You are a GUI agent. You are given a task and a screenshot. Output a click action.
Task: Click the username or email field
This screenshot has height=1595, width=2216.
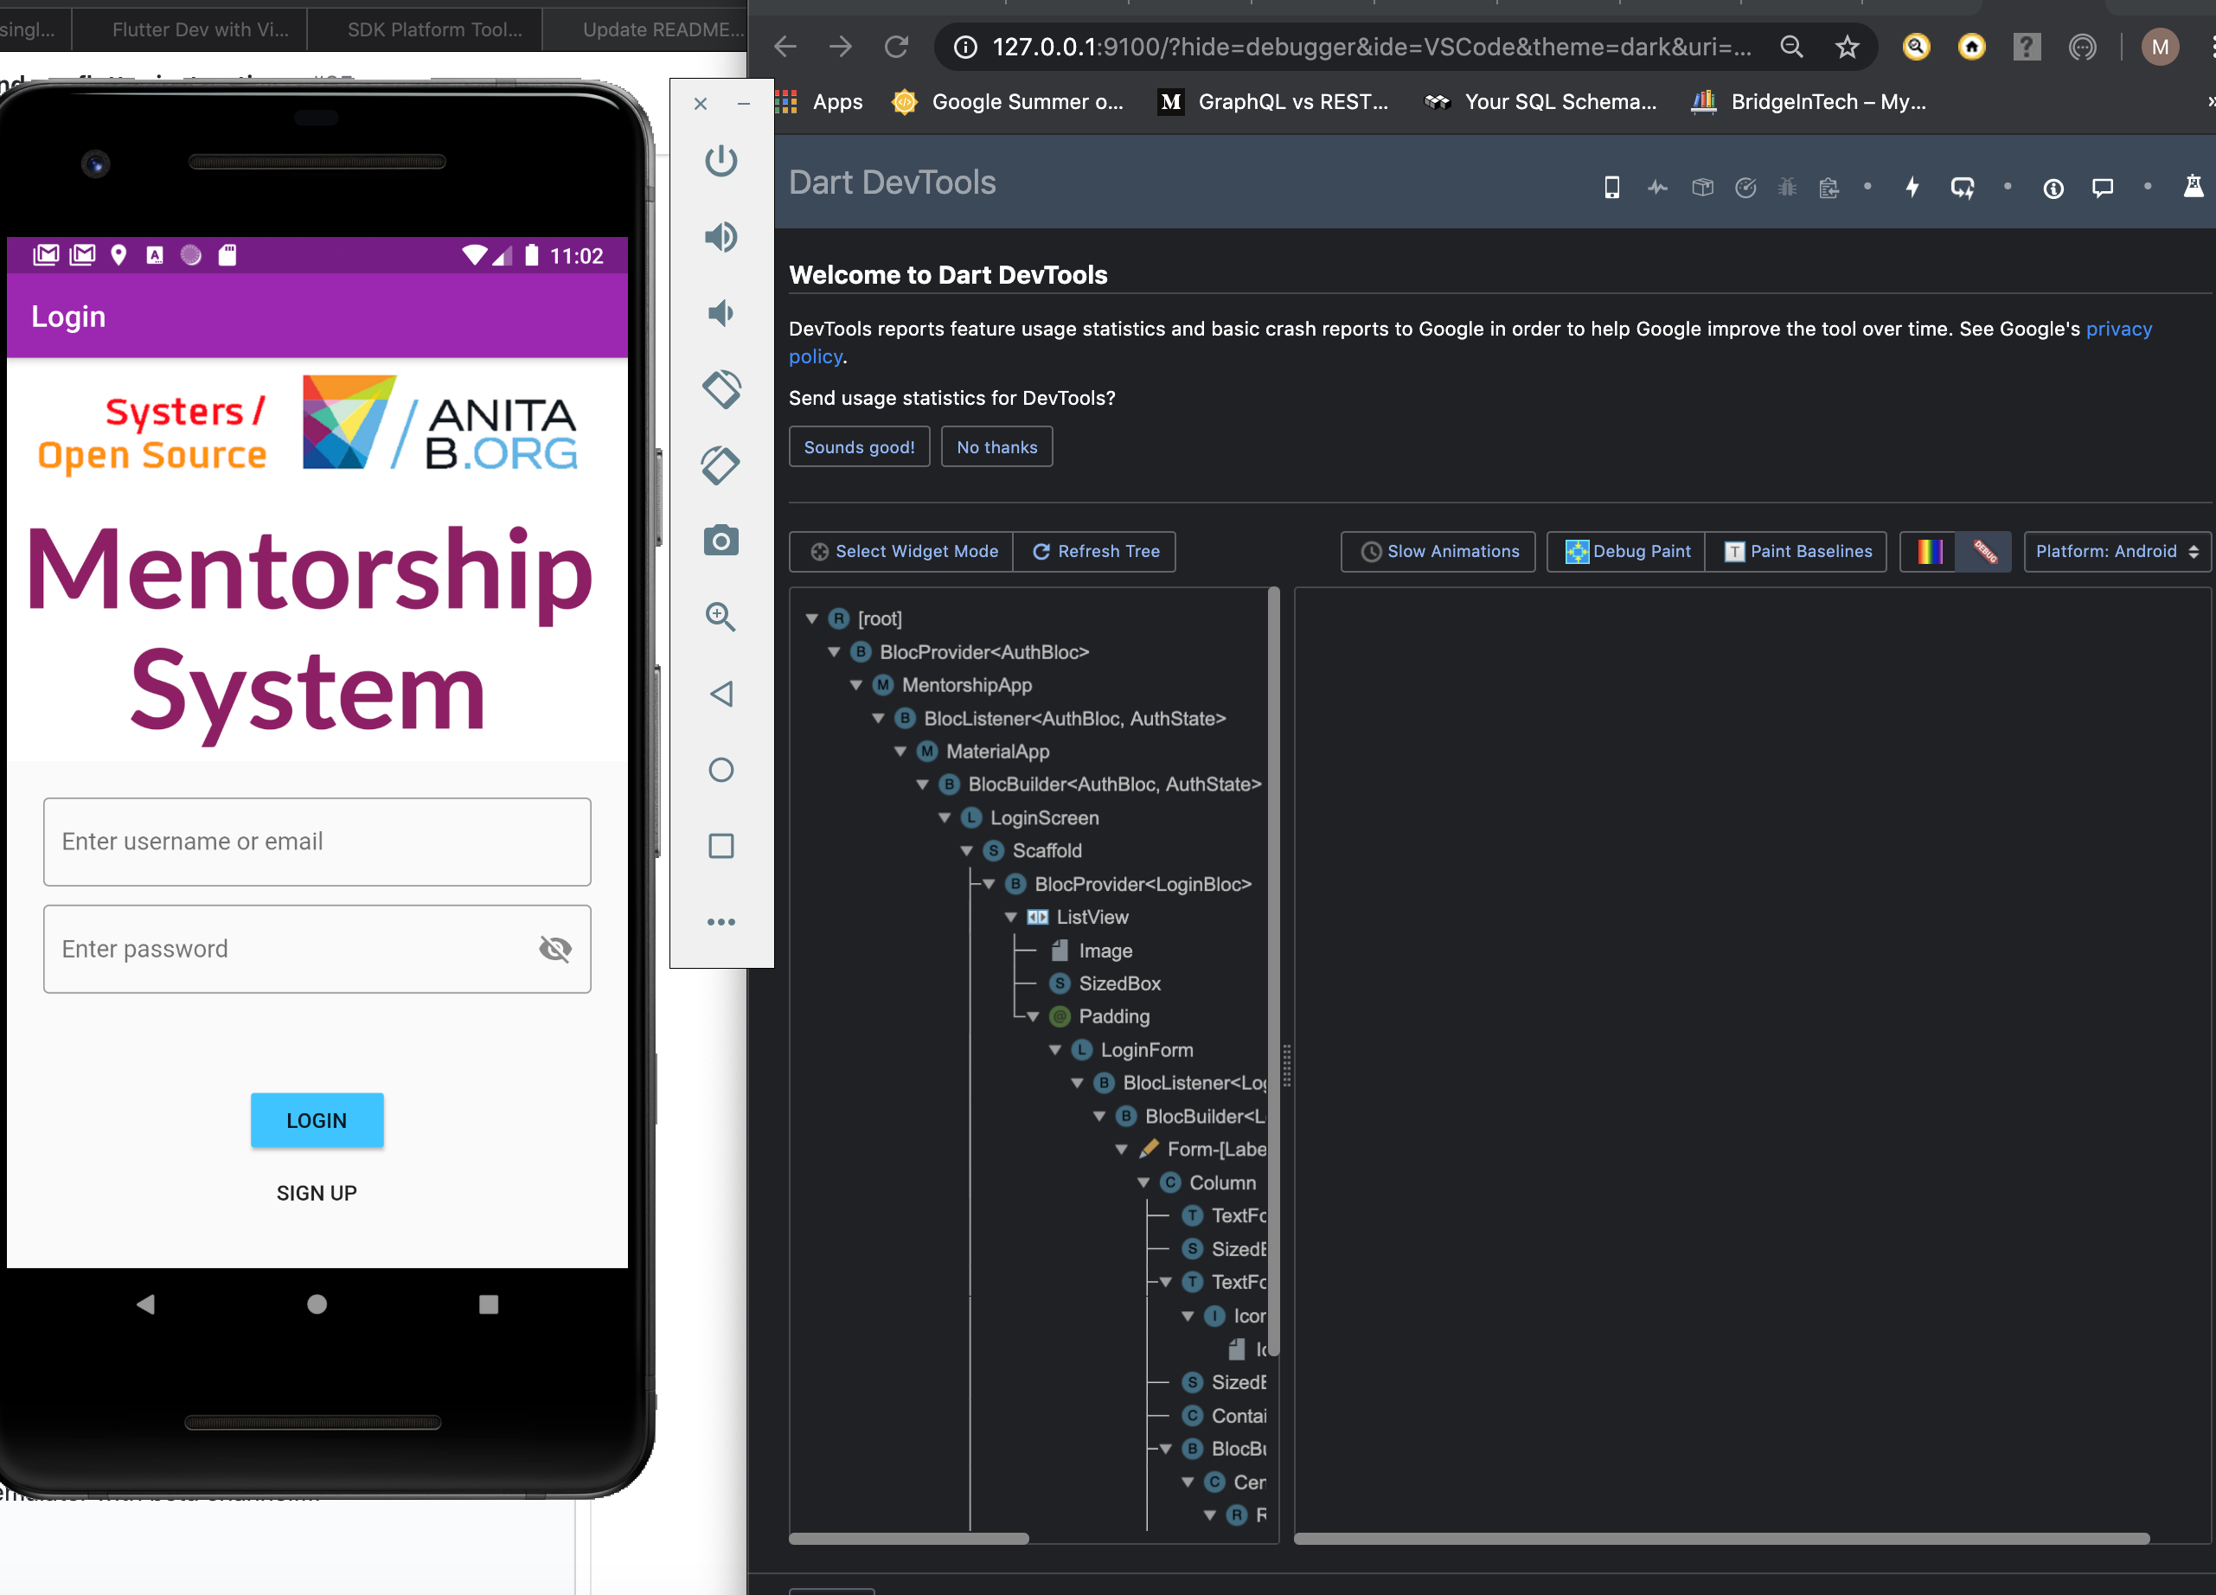317,842
